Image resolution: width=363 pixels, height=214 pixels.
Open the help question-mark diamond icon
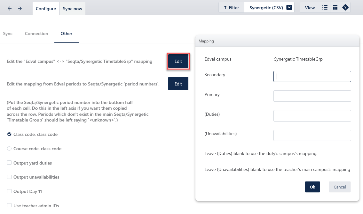345,8
